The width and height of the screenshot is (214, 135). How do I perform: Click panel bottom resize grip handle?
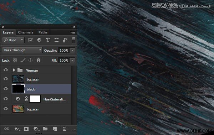click(x=39, y=133)
